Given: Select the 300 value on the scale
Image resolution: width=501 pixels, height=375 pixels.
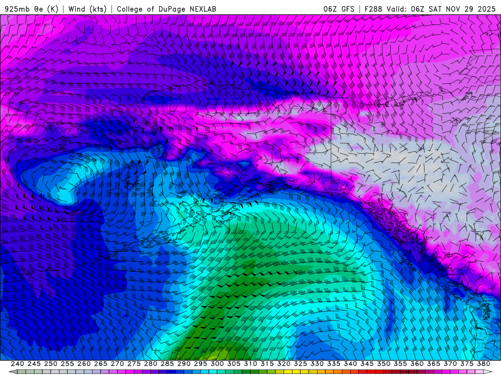Looking at the screenshot, I should [217, 364].
